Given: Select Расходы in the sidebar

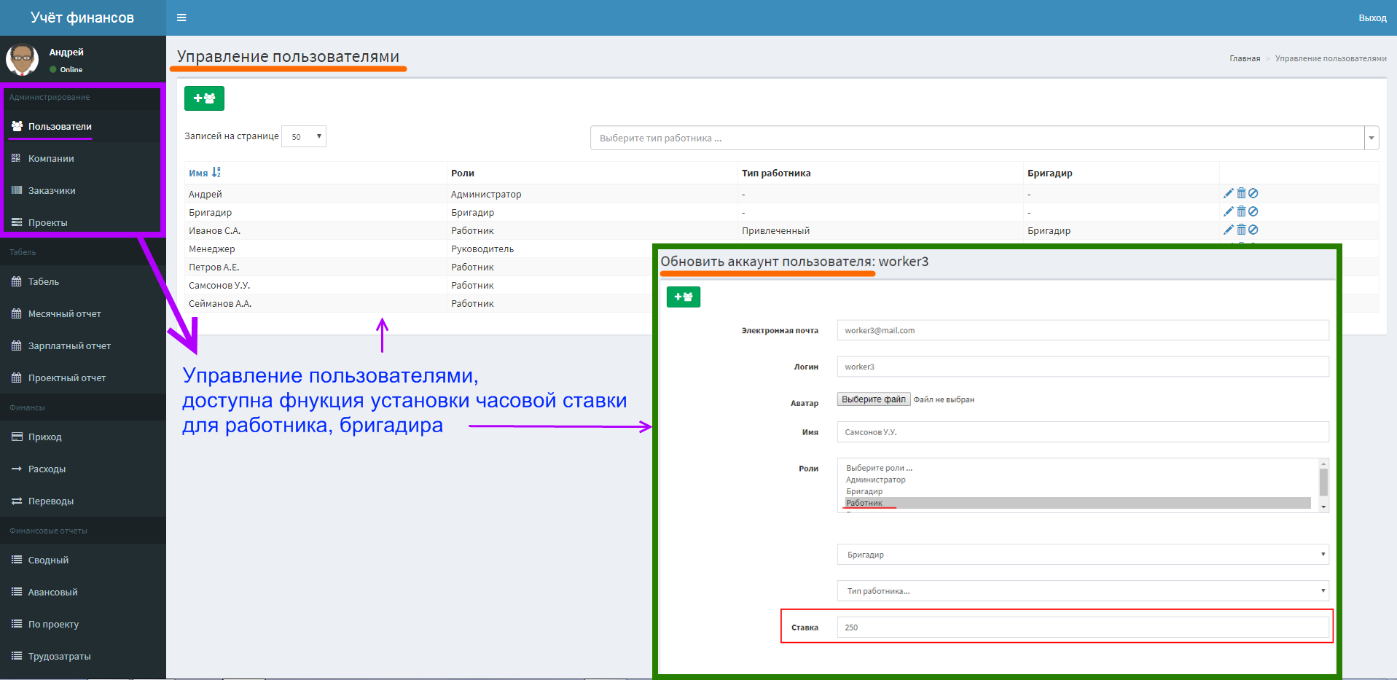Looking at the screenshot, I should point(47,469).
